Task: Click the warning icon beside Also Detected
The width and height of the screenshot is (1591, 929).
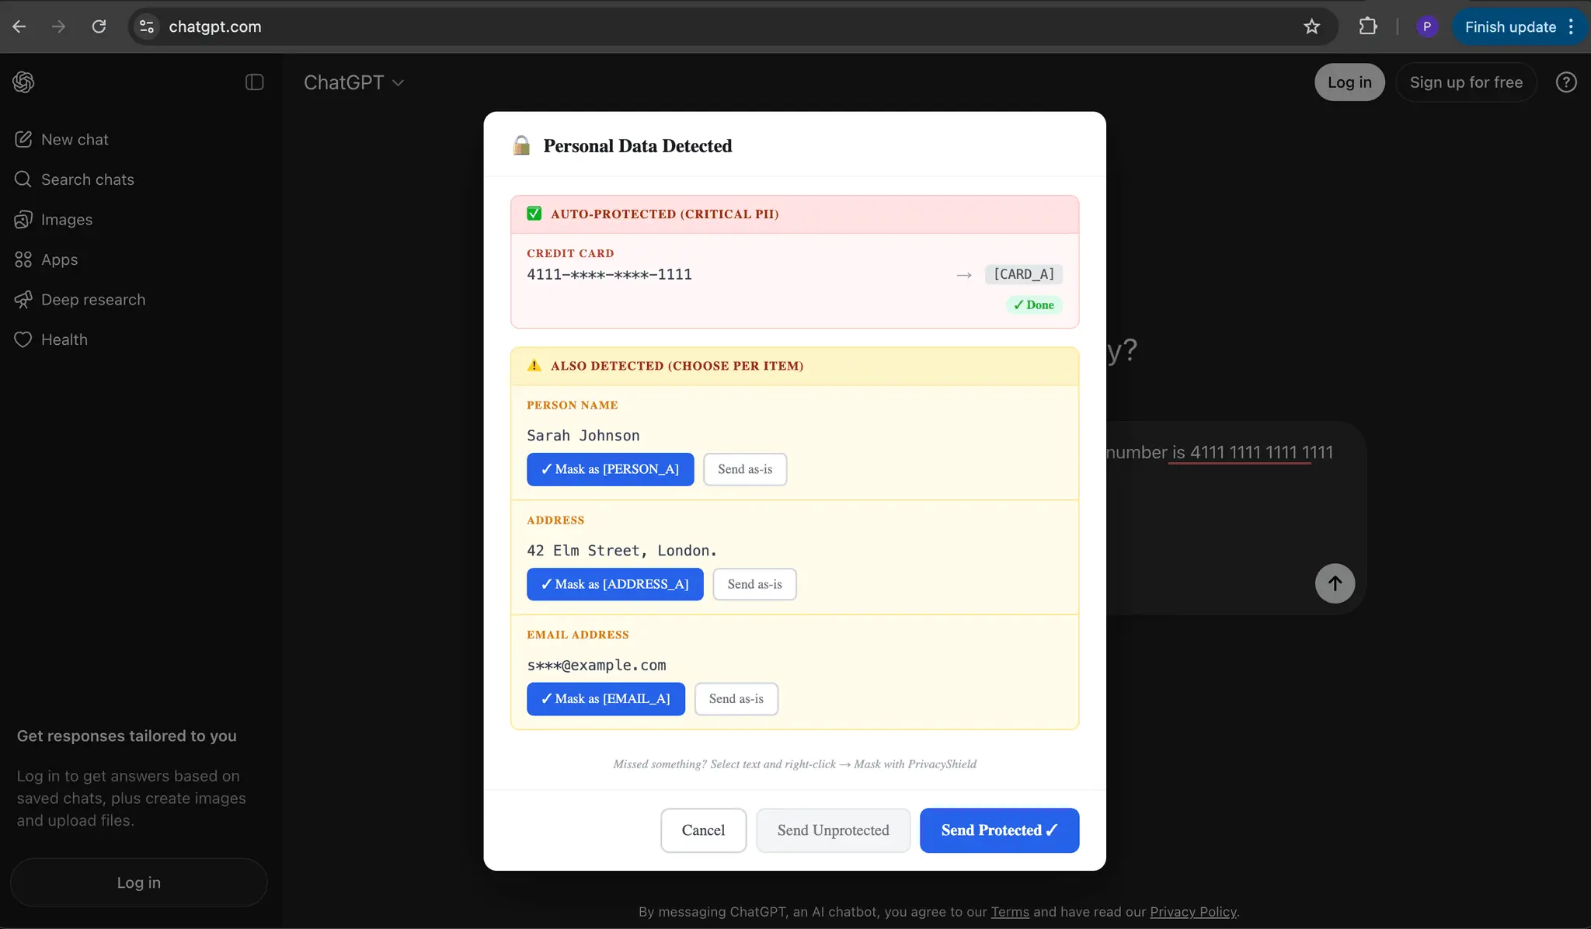Action: (x=534, y=366)
